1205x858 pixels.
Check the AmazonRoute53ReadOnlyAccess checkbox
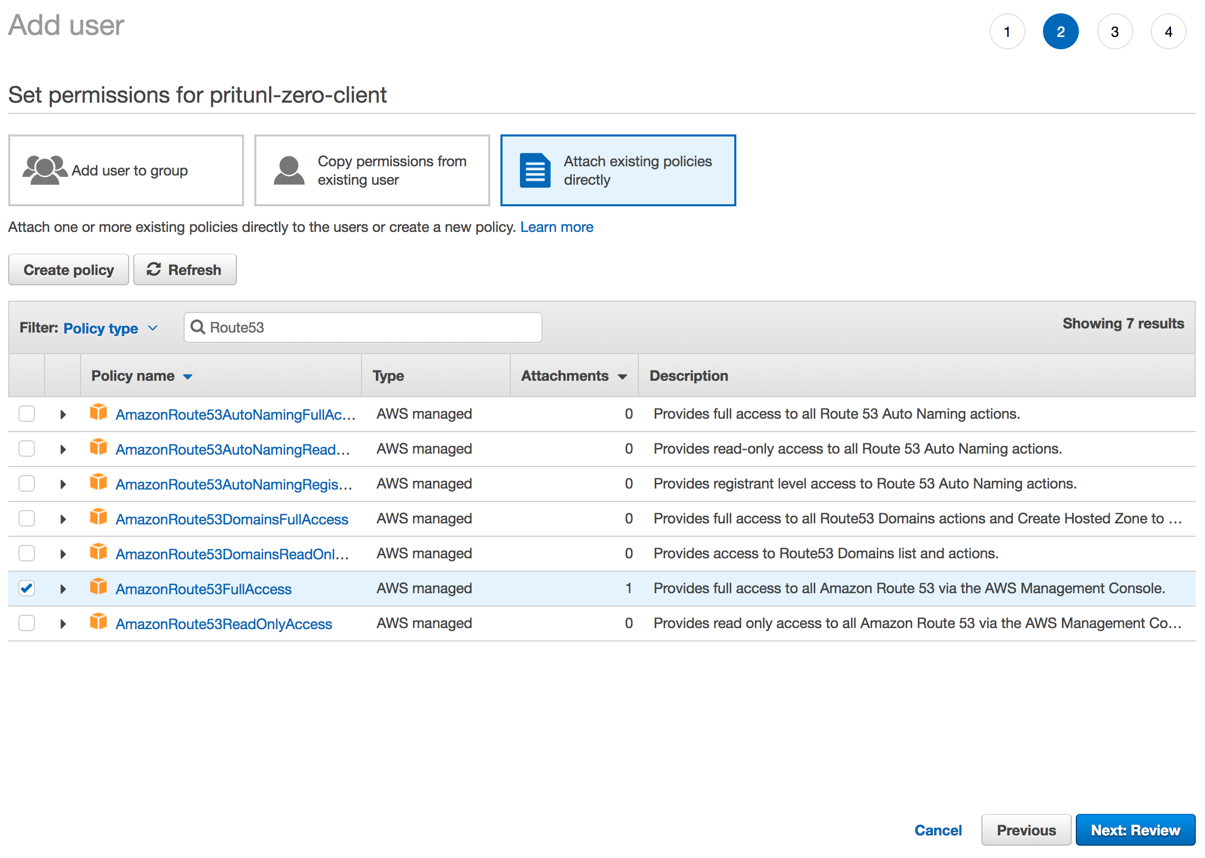click(26, 623)
